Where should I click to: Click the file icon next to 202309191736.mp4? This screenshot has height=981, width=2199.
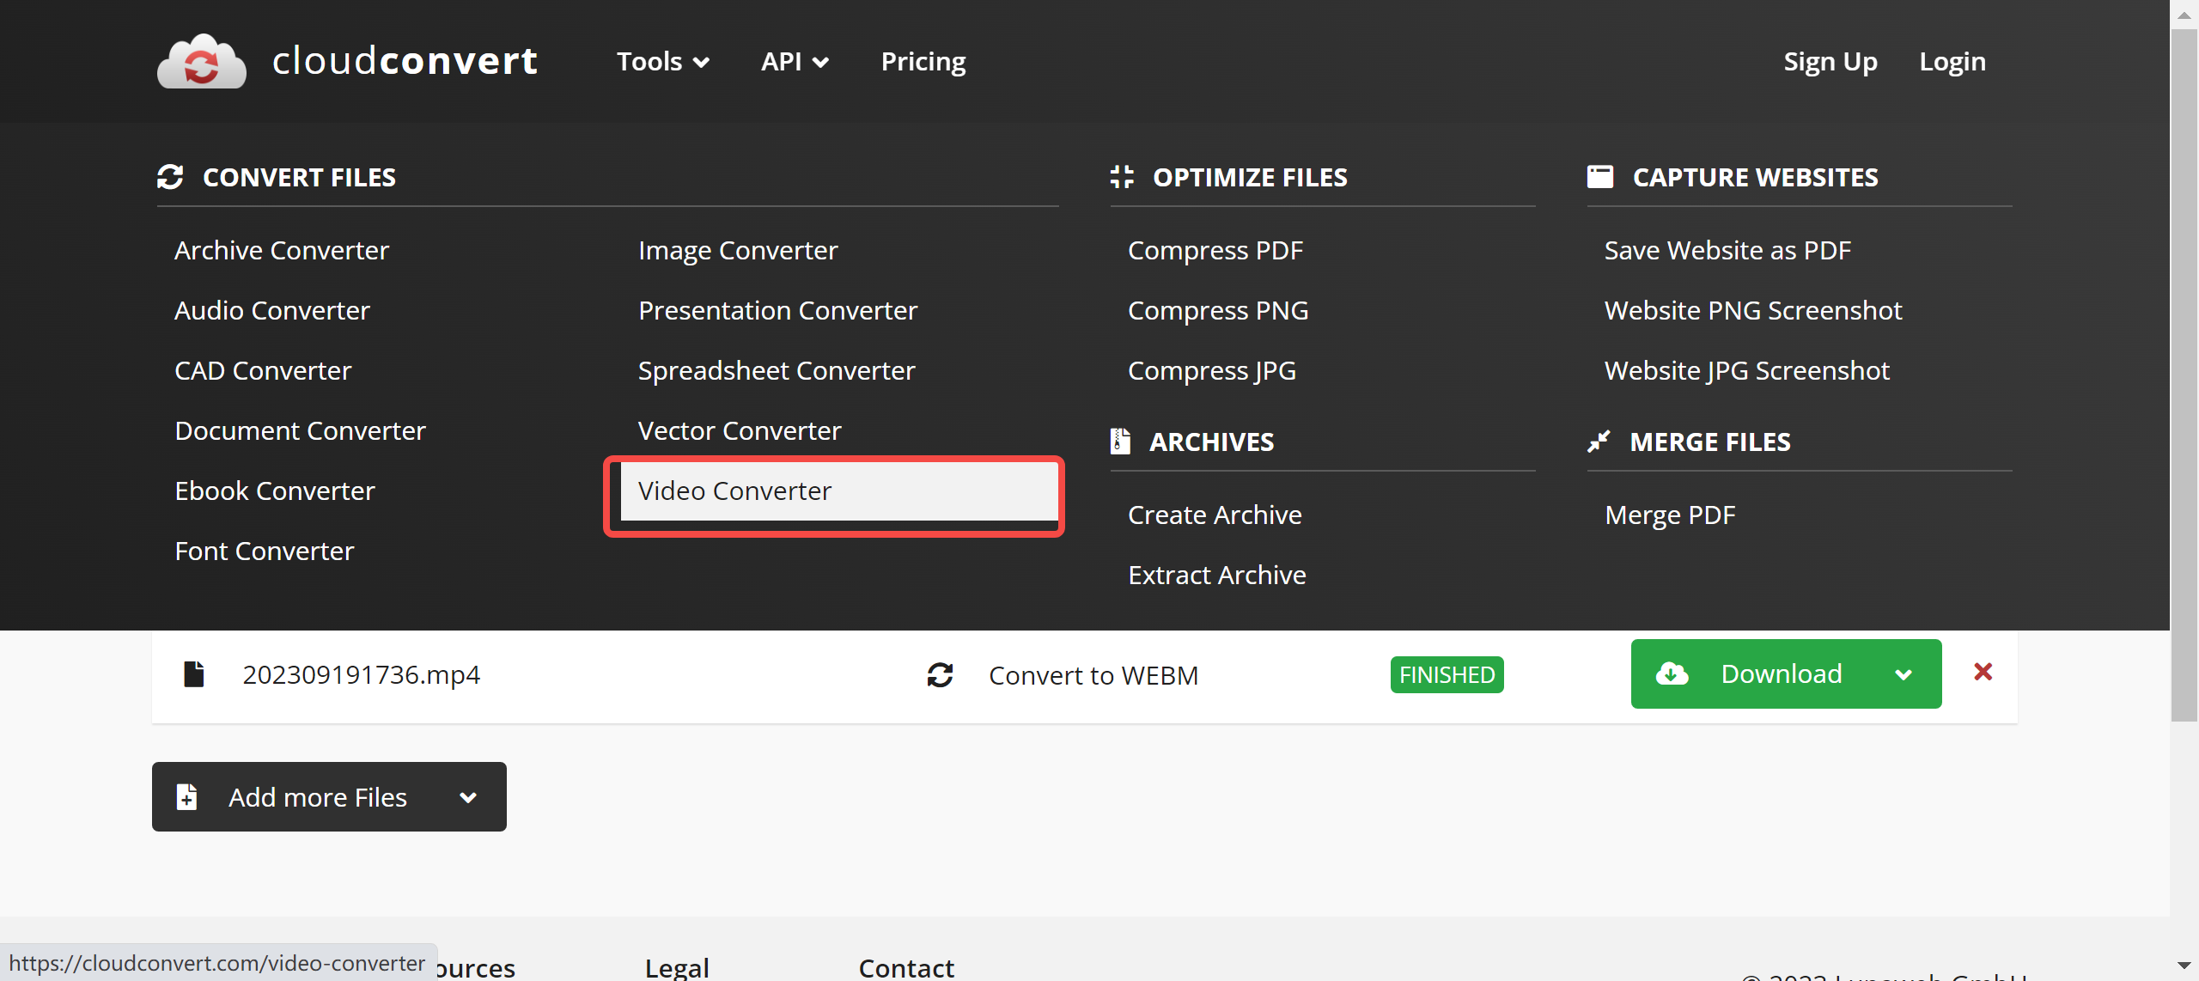194,674
